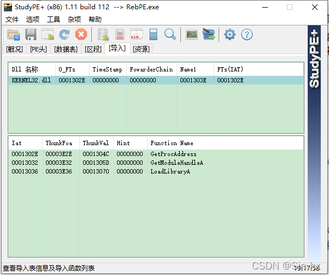Click the Function Name column header
This screenshot has width=329, height=275.
pos(225,143)
